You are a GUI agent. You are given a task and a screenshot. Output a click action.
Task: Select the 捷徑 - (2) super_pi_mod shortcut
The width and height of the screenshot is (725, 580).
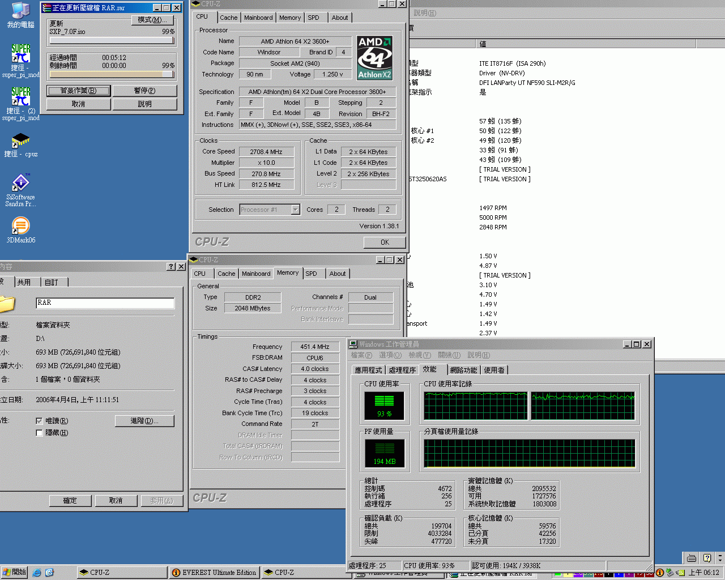[20, 104]
